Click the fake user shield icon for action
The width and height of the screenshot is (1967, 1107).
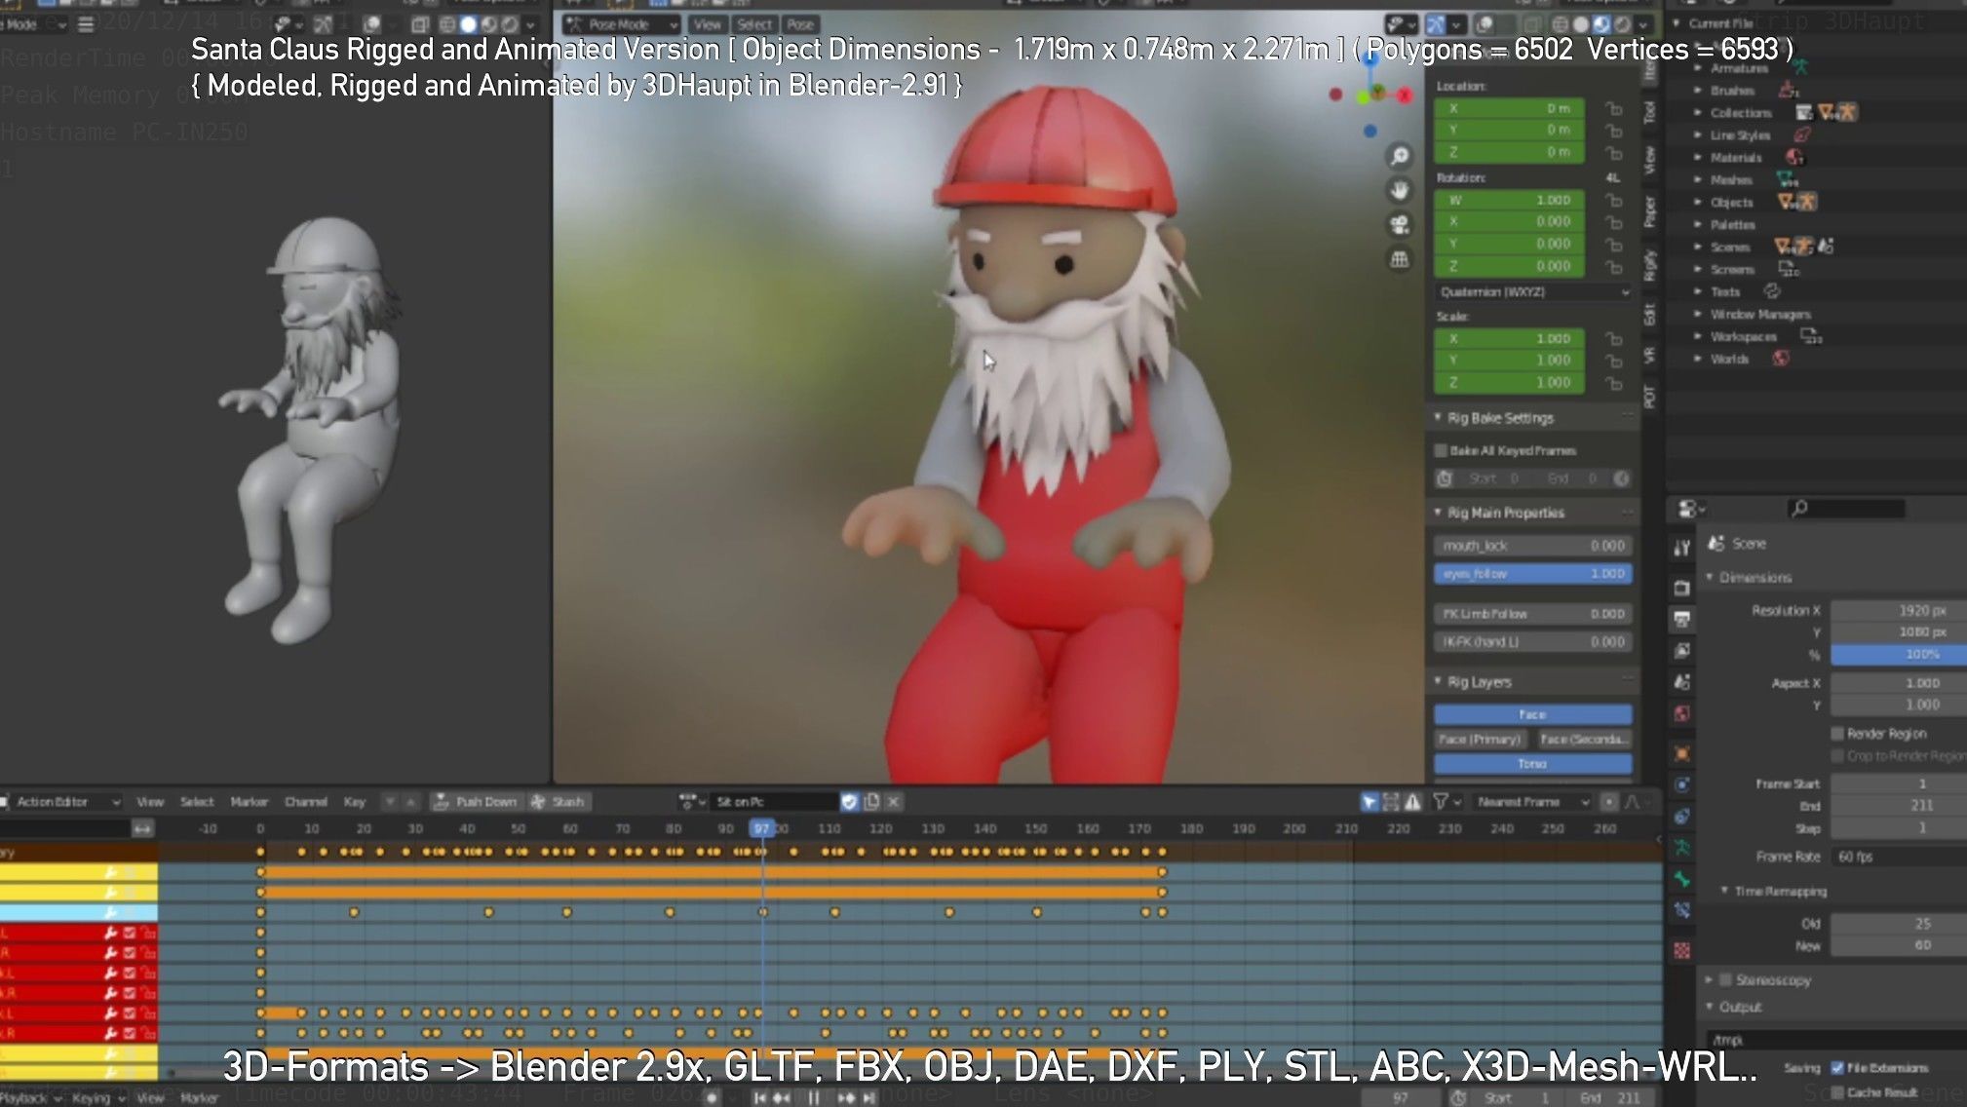click(x=849, y=801)
